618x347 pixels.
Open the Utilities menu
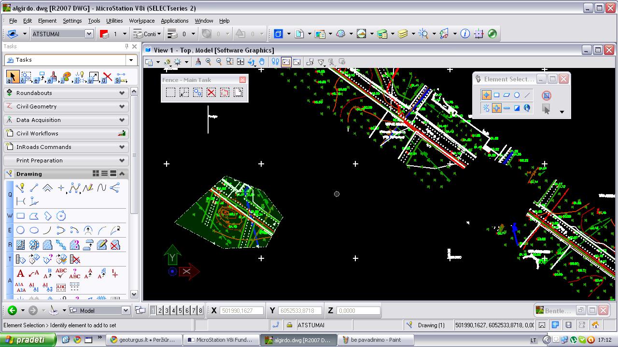pyautogui.click(x=114, y=21)
